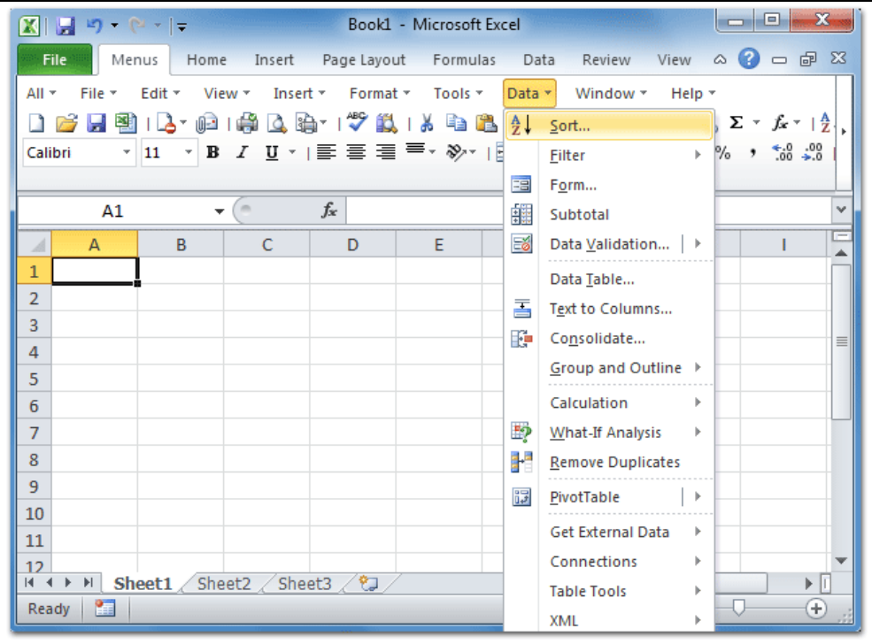
Task: Choose Text to Columns... entry
Action: pos(611,309)
